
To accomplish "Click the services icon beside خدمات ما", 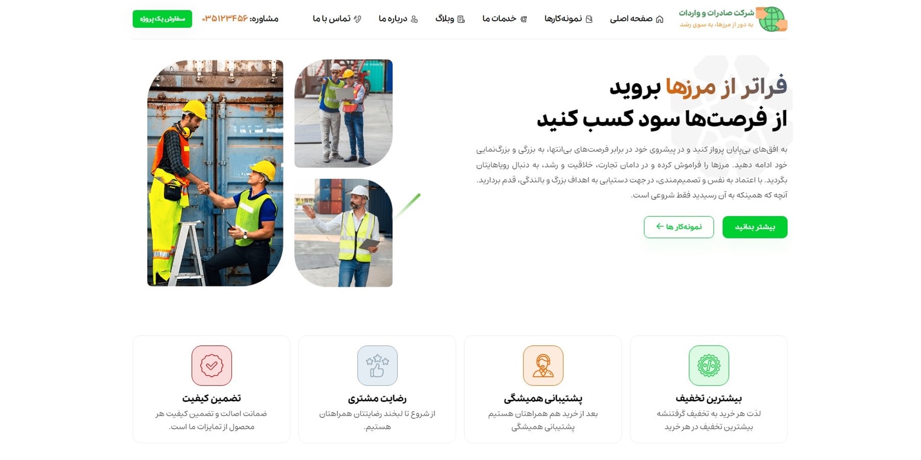I will (x=524, y=19).
